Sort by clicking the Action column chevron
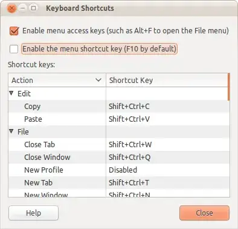The width and height of the screenshot is (238, 229). 98,80
